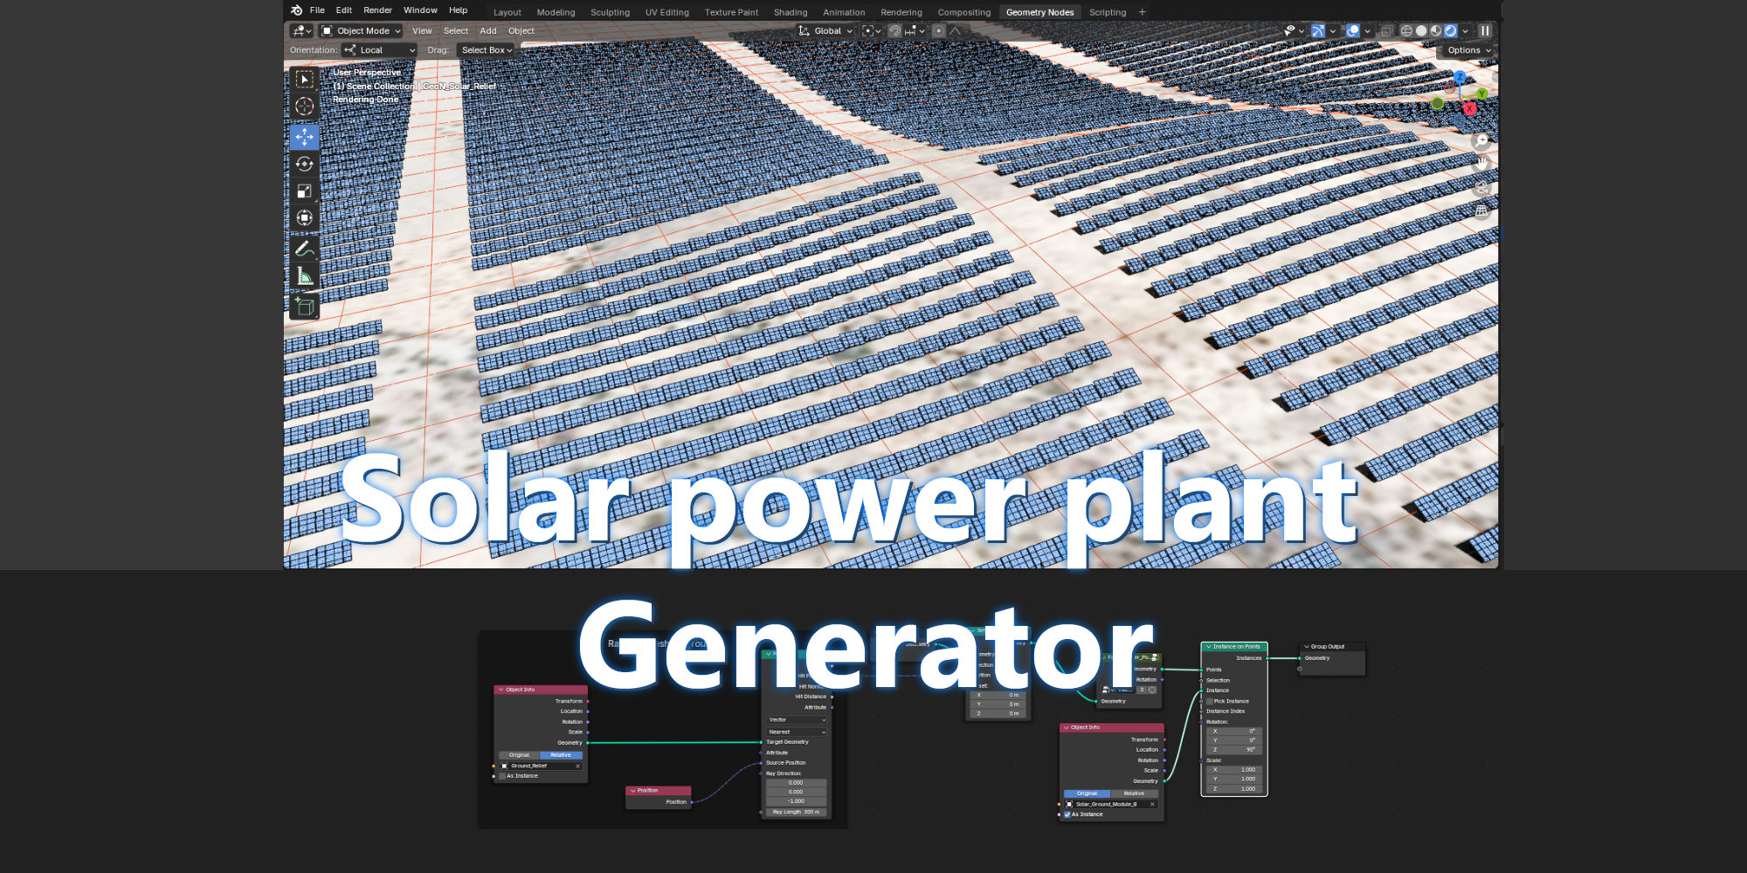Open Global transform orientation dropdown
The height and width of the screenshot is (873, 1747).
point(825,31)
